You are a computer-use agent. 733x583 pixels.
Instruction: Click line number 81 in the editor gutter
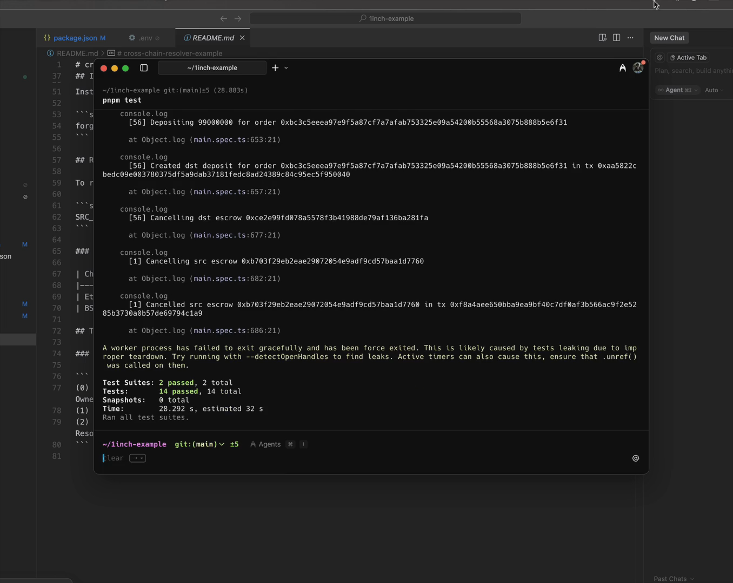[x=56, y=456]
